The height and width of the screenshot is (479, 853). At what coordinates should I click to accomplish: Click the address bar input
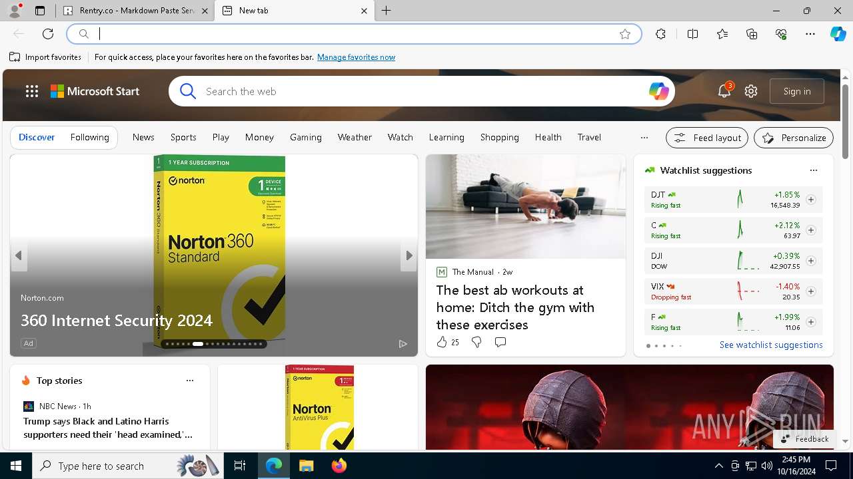point(353,34)
